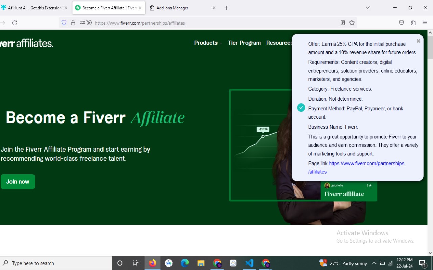
Task: Open a new browser tab
Action: pos(227,8)
